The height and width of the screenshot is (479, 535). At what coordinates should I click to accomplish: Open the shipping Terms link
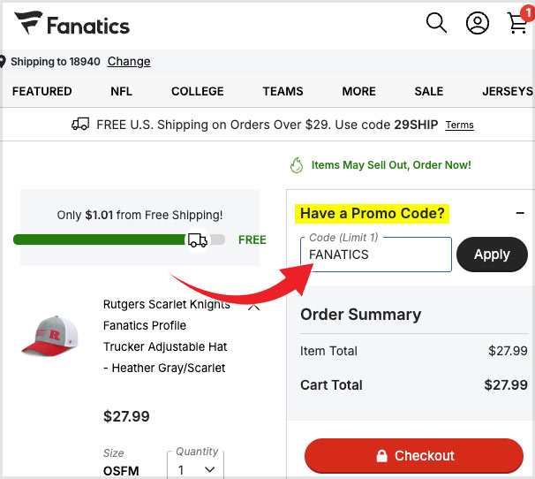(x=459, y=125)
